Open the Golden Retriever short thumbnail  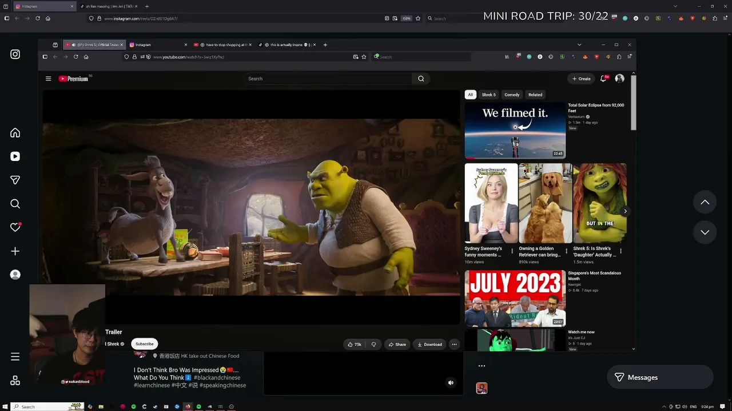click(546, 203)
